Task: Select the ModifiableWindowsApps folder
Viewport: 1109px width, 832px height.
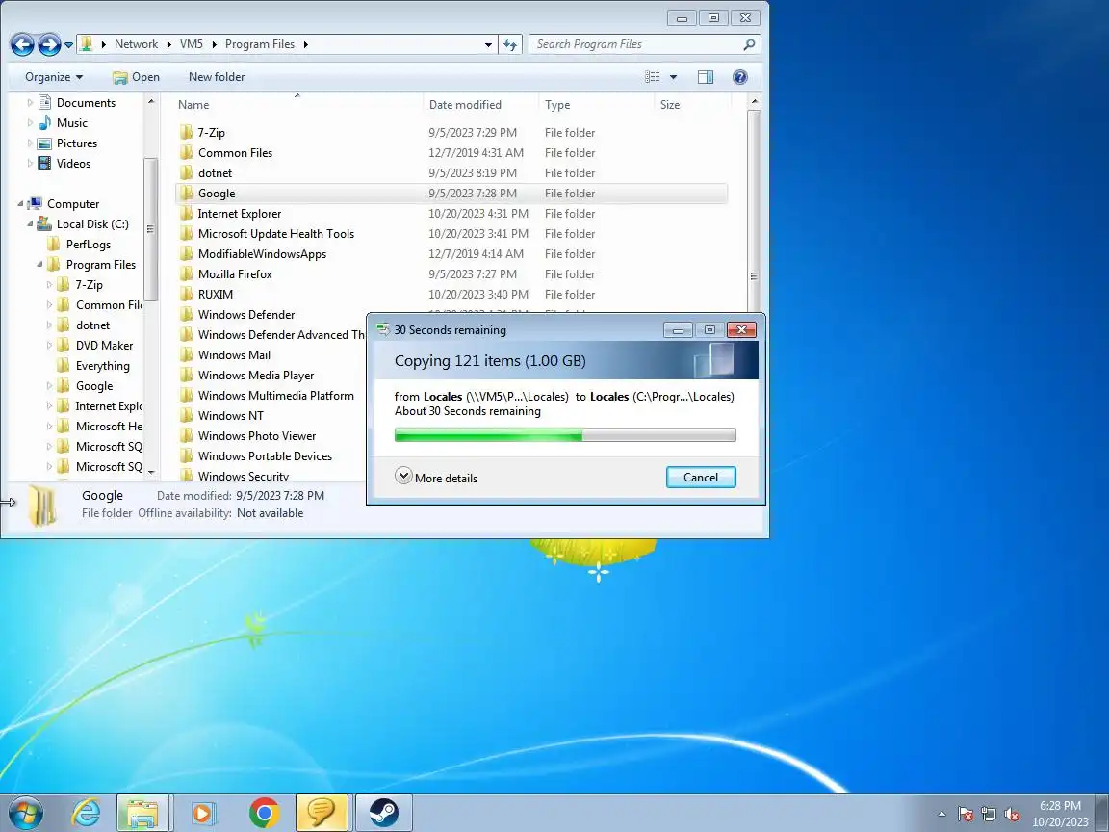Action: click(x=262, y=254)
